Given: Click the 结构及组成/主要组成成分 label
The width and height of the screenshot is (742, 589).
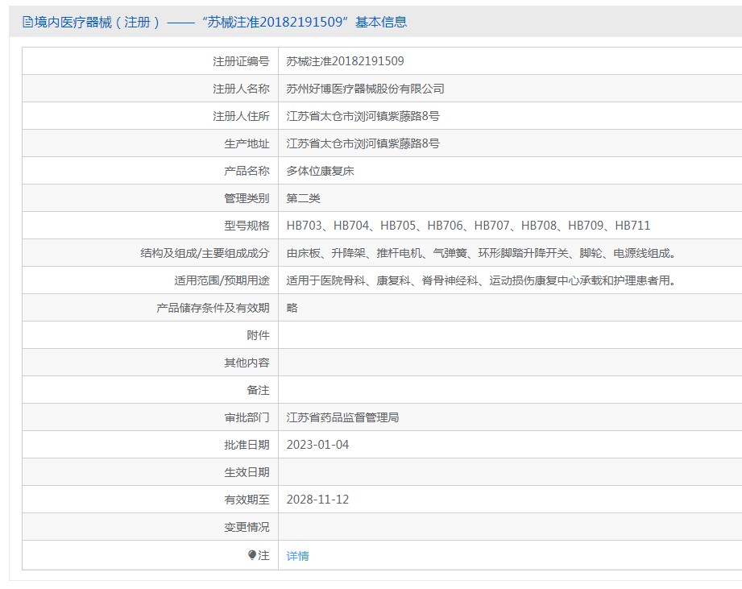Looking at the screenshot, I should click(205, 253).
